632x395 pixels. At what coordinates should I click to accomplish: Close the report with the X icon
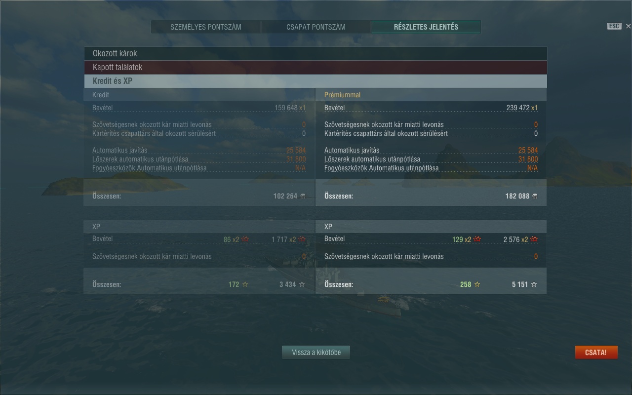click(x=628, y=26)
